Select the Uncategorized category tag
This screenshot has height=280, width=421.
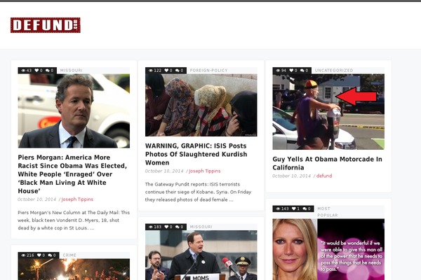[x=334, y=71]
